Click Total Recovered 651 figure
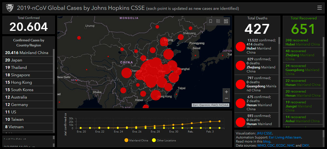 (x=303, y=29)
